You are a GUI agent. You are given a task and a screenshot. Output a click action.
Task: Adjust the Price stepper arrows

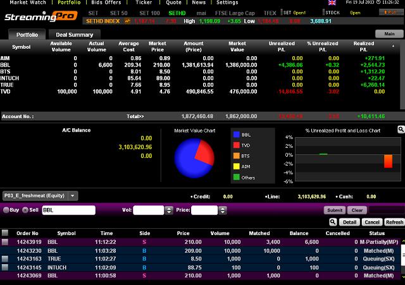(x=223, y=210)
